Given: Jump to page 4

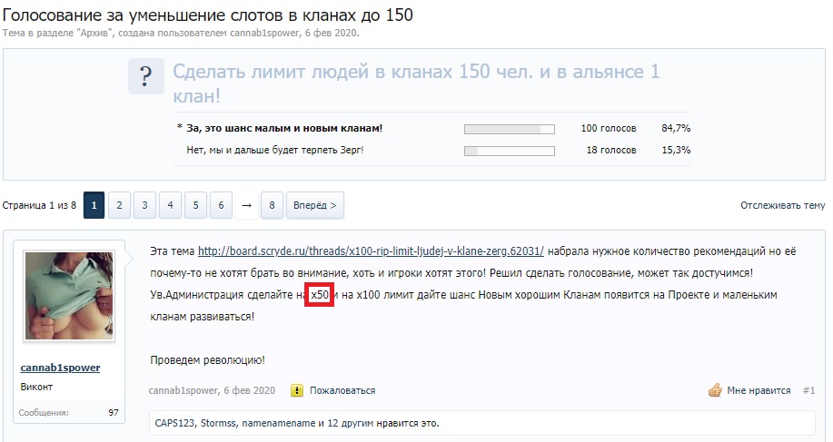Looking at the screenshot, I should click(x=170, y=206).
